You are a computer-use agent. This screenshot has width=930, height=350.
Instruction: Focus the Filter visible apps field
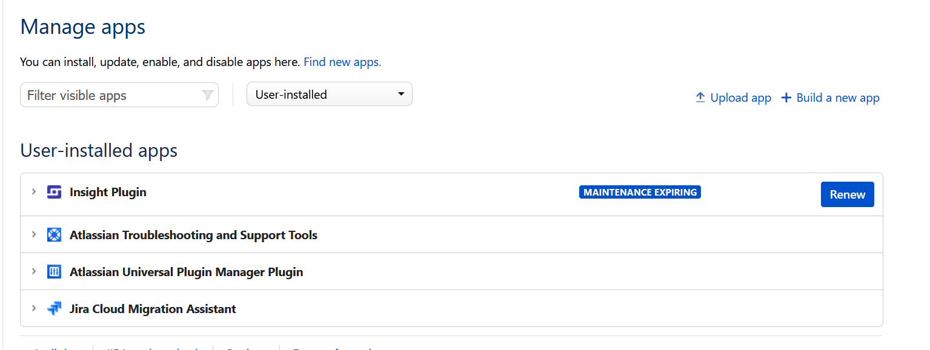[119, 95]
